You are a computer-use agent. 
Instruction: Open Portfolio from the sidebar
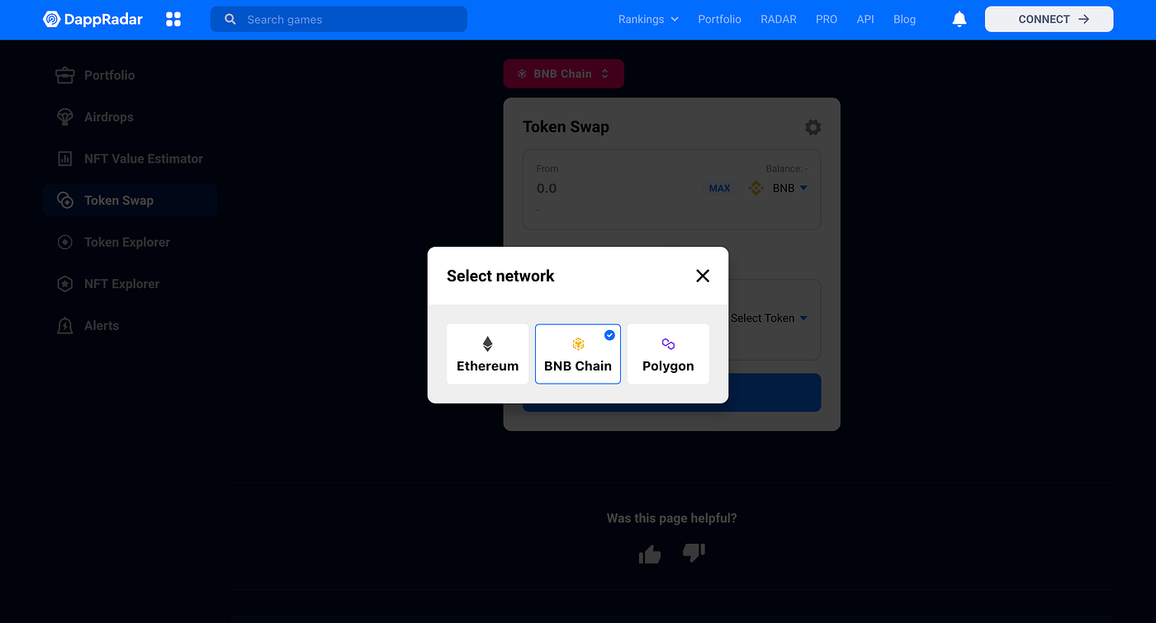click(109, 75)
